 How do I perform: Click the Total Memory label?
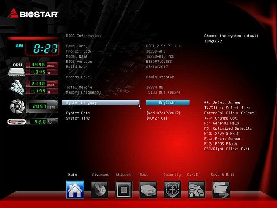pos(79,87)
